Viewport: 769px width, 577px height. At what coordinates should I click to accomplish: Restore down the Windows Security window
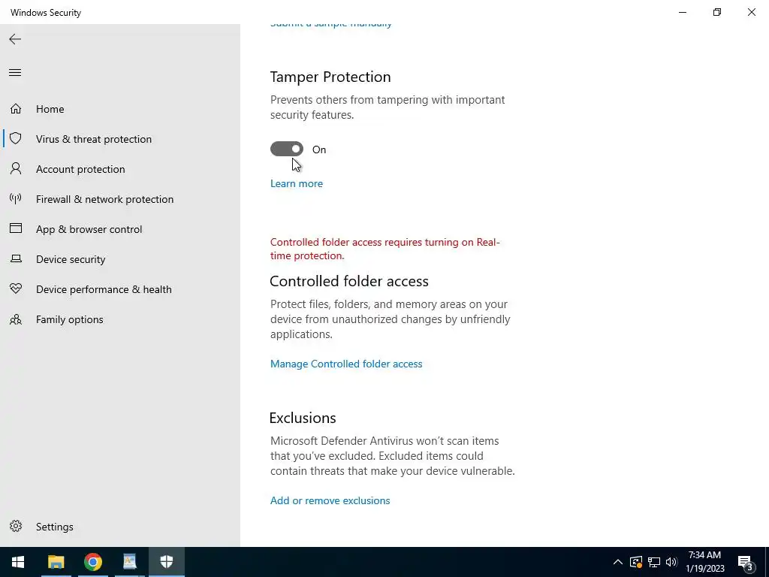pyautogui.click(x=717, y=12)
